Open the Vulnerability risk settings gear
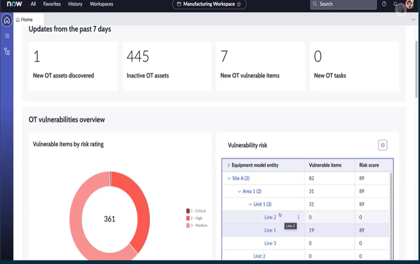 [x=382, y=145]
